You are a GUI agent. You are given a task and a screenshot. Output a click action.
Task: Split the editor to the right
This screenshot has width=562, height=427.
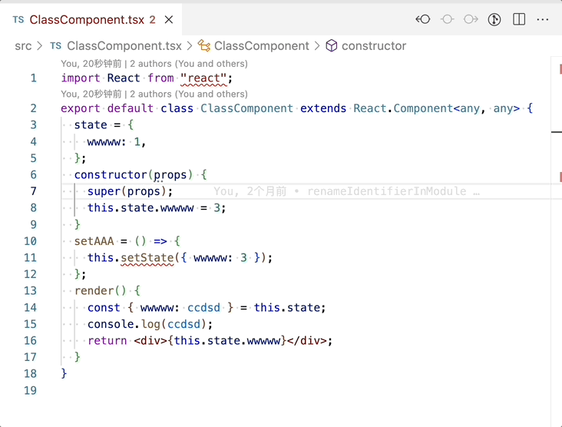[x=519, y=19]
